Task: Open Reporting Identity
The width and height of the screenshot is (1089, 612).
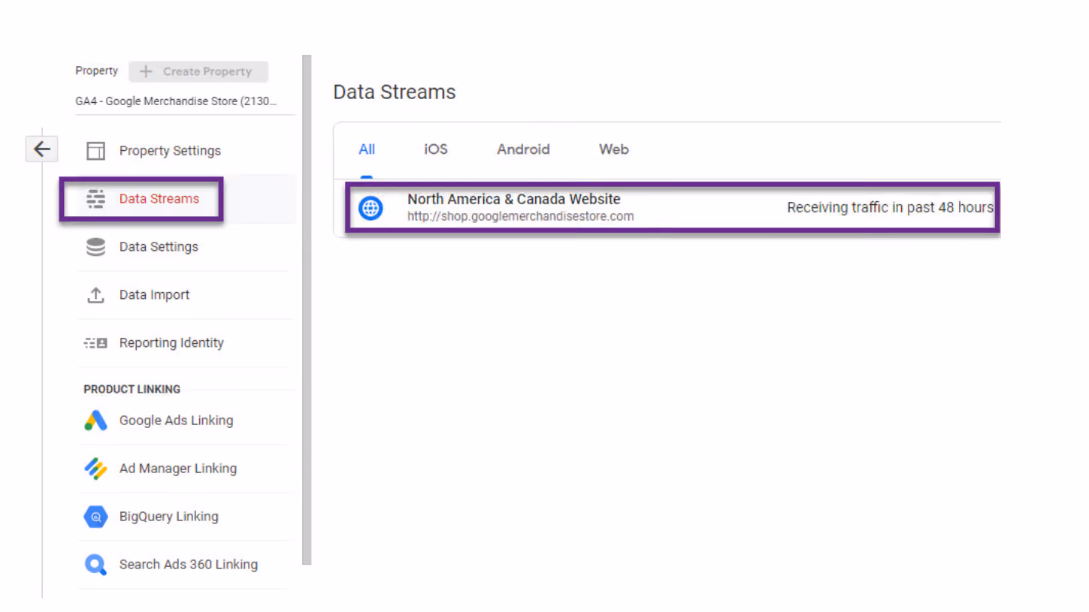Action: [x=171, y=343]
